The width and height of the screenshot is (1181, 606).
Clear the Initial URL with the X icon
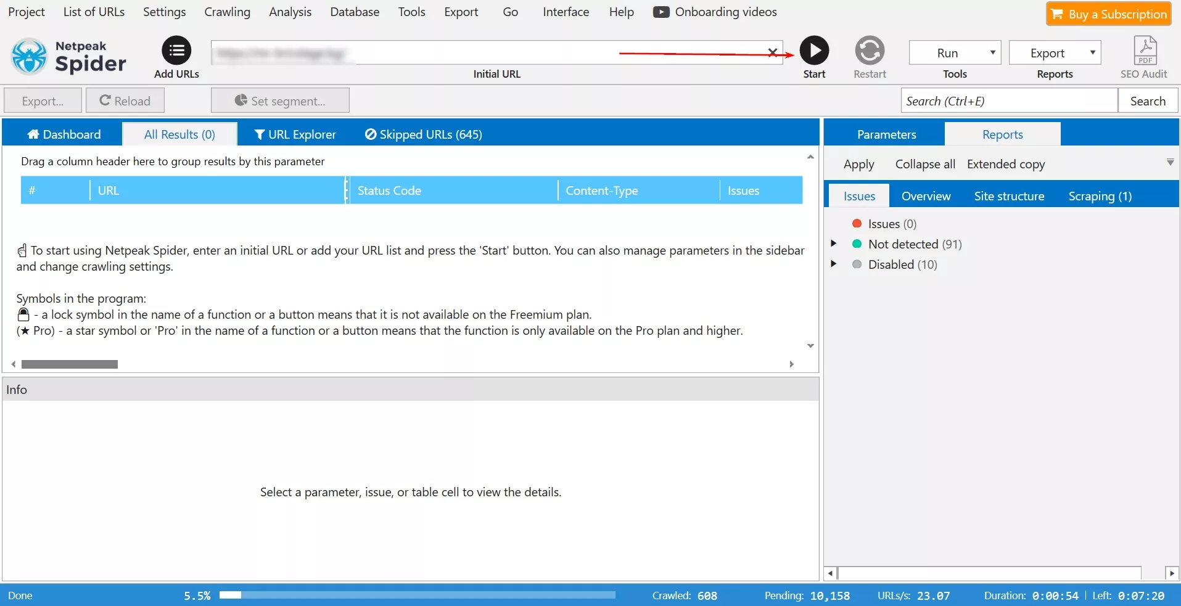click(772, 52)
